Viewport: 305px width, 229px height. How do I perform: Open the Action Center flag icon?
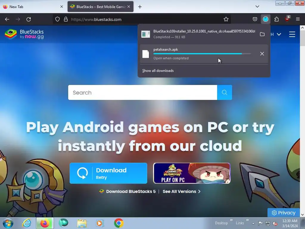[260, 223]
